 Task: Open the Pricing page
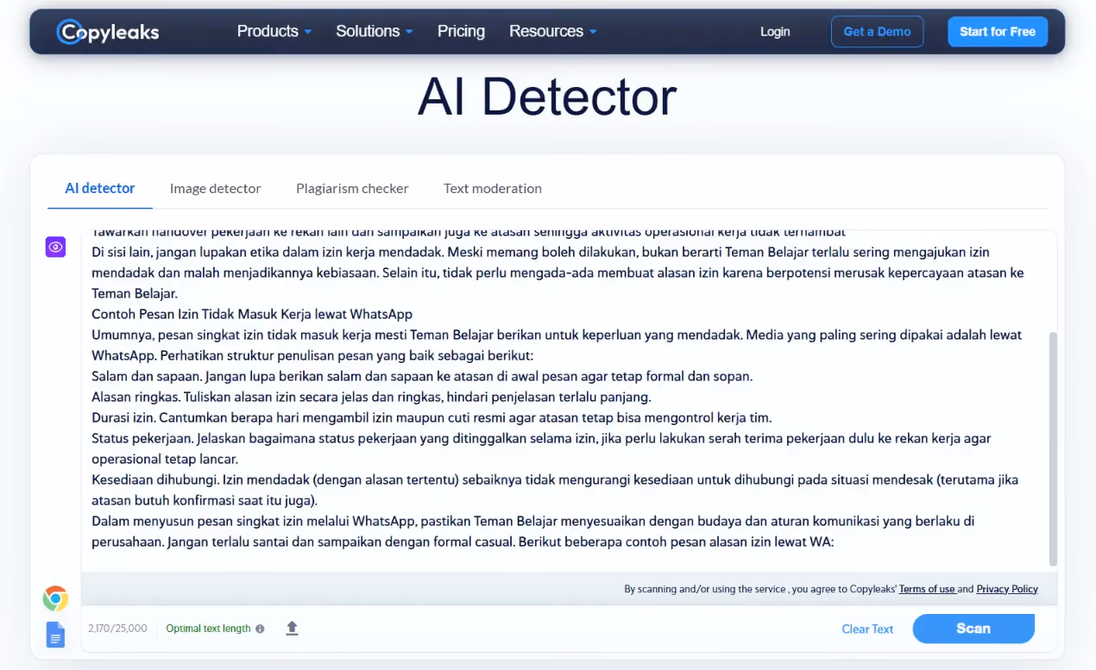(461, 32)
